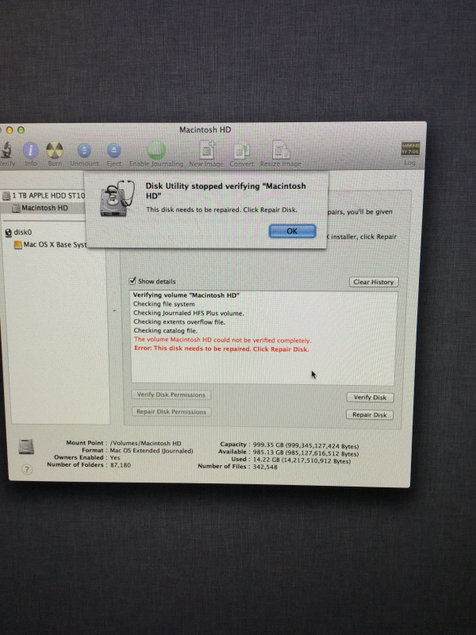Click Mount Point value /Volumes/Macintosh HD
Viewport: 476px width, 635px height.
(x=146, y=444)
